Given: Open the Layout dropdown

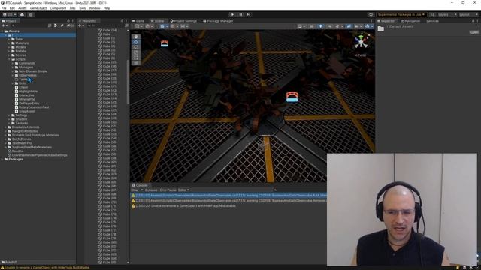Looking at the screenshot, I should pyautogui.click(x=468, y=14).
